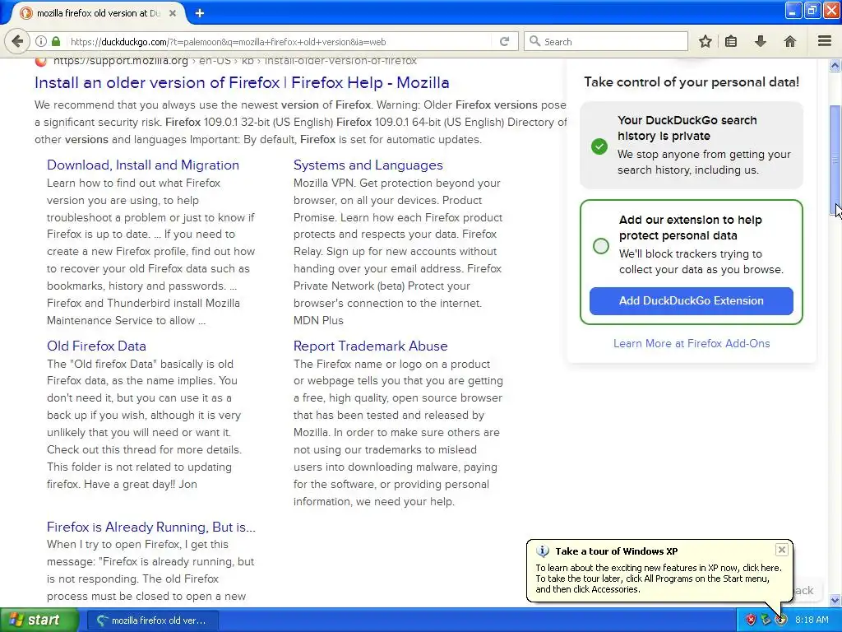Show site info via the circled-i icon

pos(41,41)
